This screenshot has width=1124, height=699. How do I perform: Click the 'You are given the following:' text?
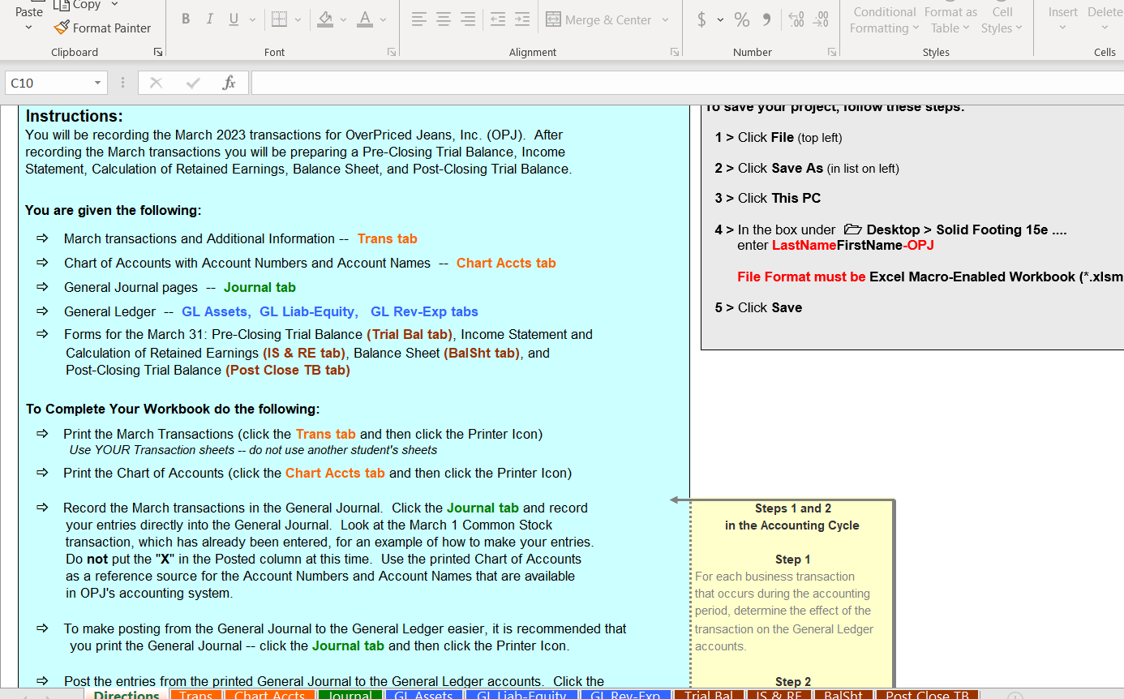click(x=113, y=210)
